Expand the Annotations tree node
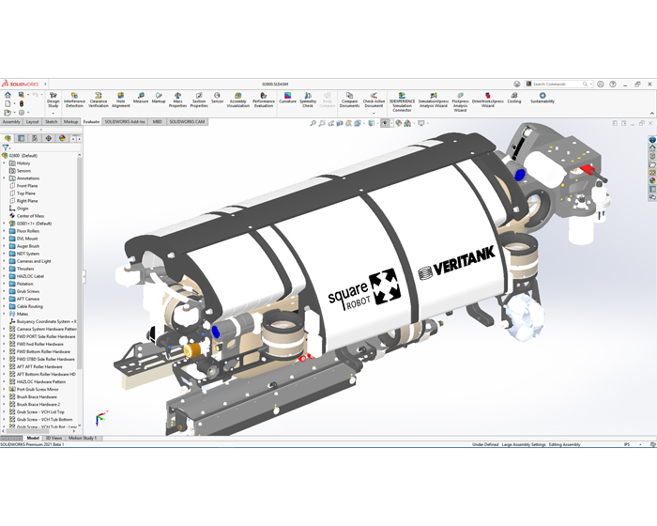Image resolution: width=657 pixels, height=526 pixels. click(x=5, y=178)
